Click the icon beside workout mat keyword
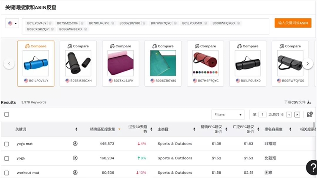The image size is (317, 178). tap(75, 173)
